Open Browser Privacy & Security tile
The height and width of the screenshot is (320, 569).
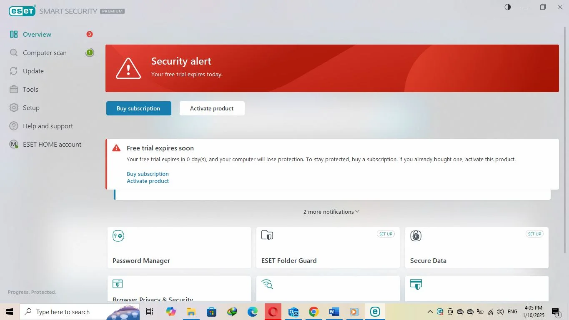pos(179,288)
